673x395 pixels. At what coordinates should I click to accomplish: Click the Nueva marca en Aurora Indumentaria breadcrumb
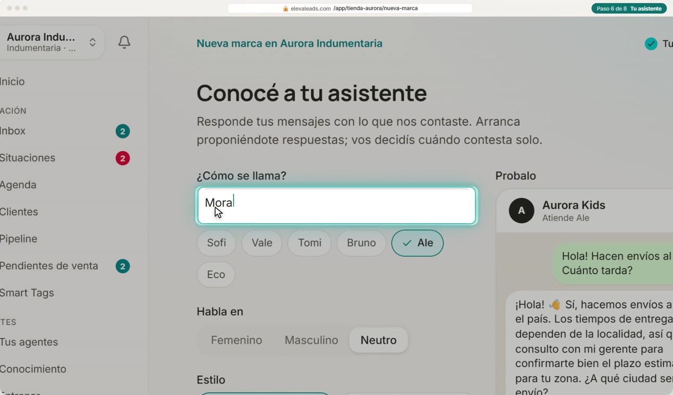tap(289, 44)
